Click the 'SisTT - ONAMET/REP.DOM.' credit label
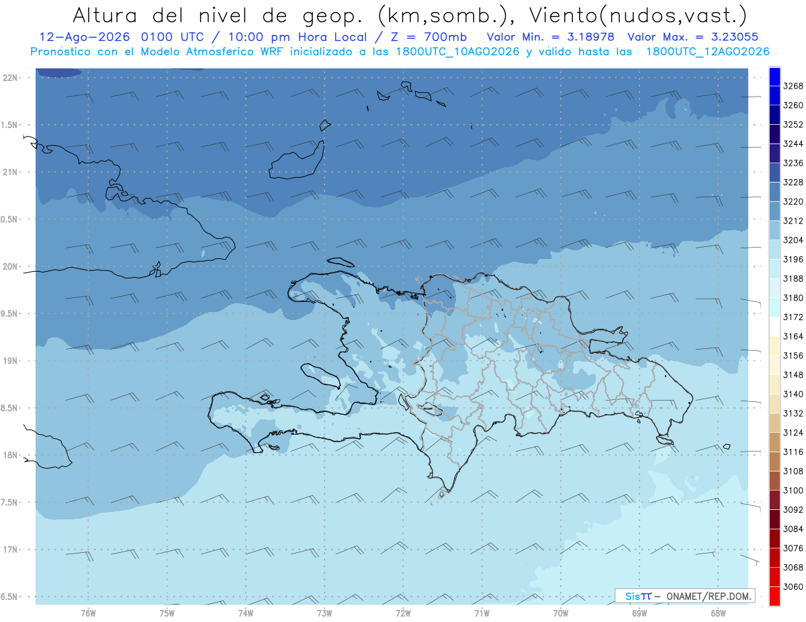 [x=685, y=596]
